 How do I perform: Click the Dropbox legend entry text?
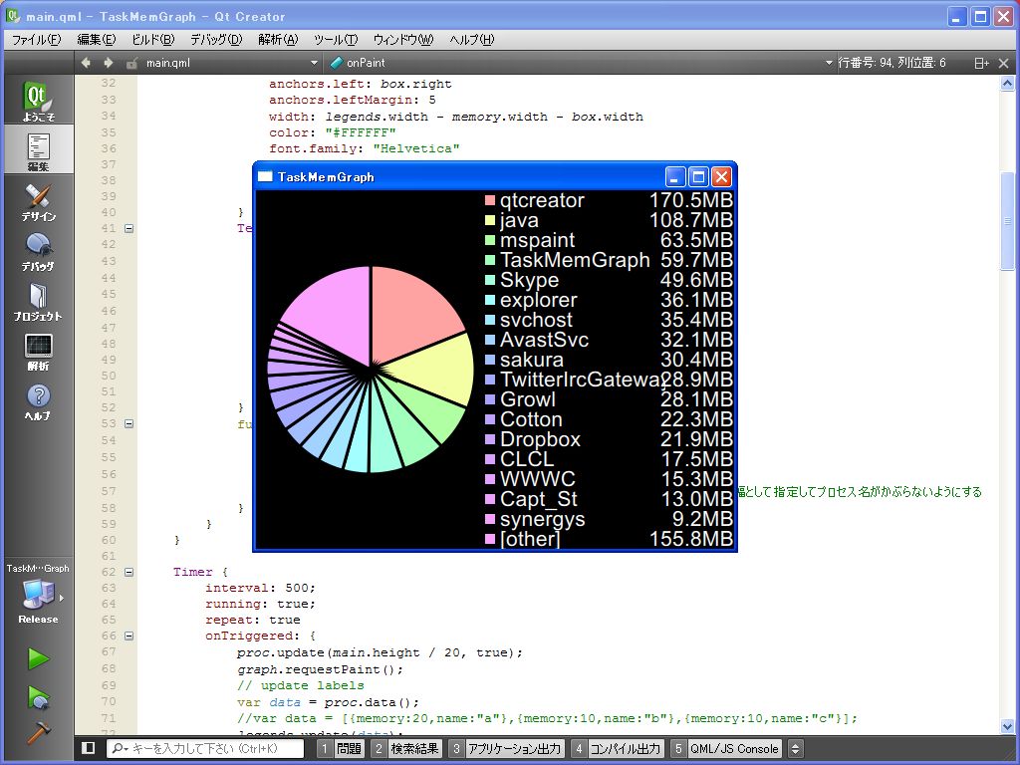point(540,439)
